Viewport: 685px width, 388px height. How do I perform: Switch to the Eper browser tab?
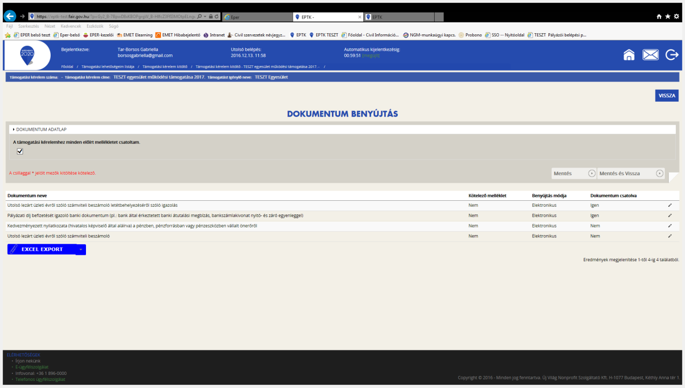[x=257, y=17]
